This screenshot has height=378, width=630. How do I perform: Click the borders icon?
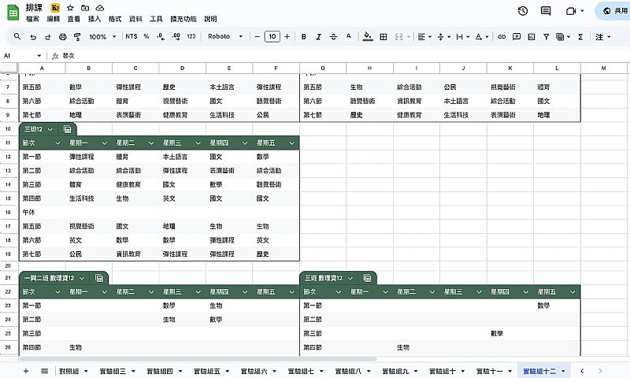386,37
